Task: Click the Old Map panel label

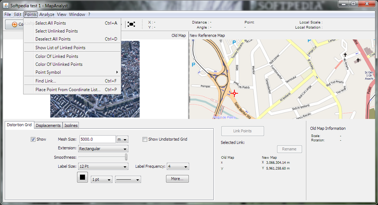Action: (x=179, y=35)
